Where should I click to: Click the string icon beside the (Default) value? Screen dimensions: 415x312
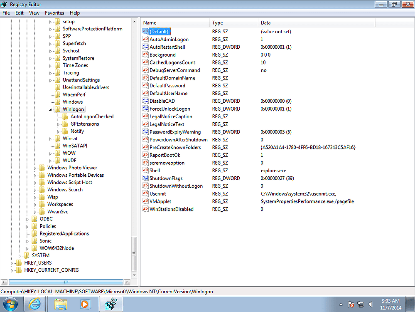pyautogui.click(x=146, y=31)
